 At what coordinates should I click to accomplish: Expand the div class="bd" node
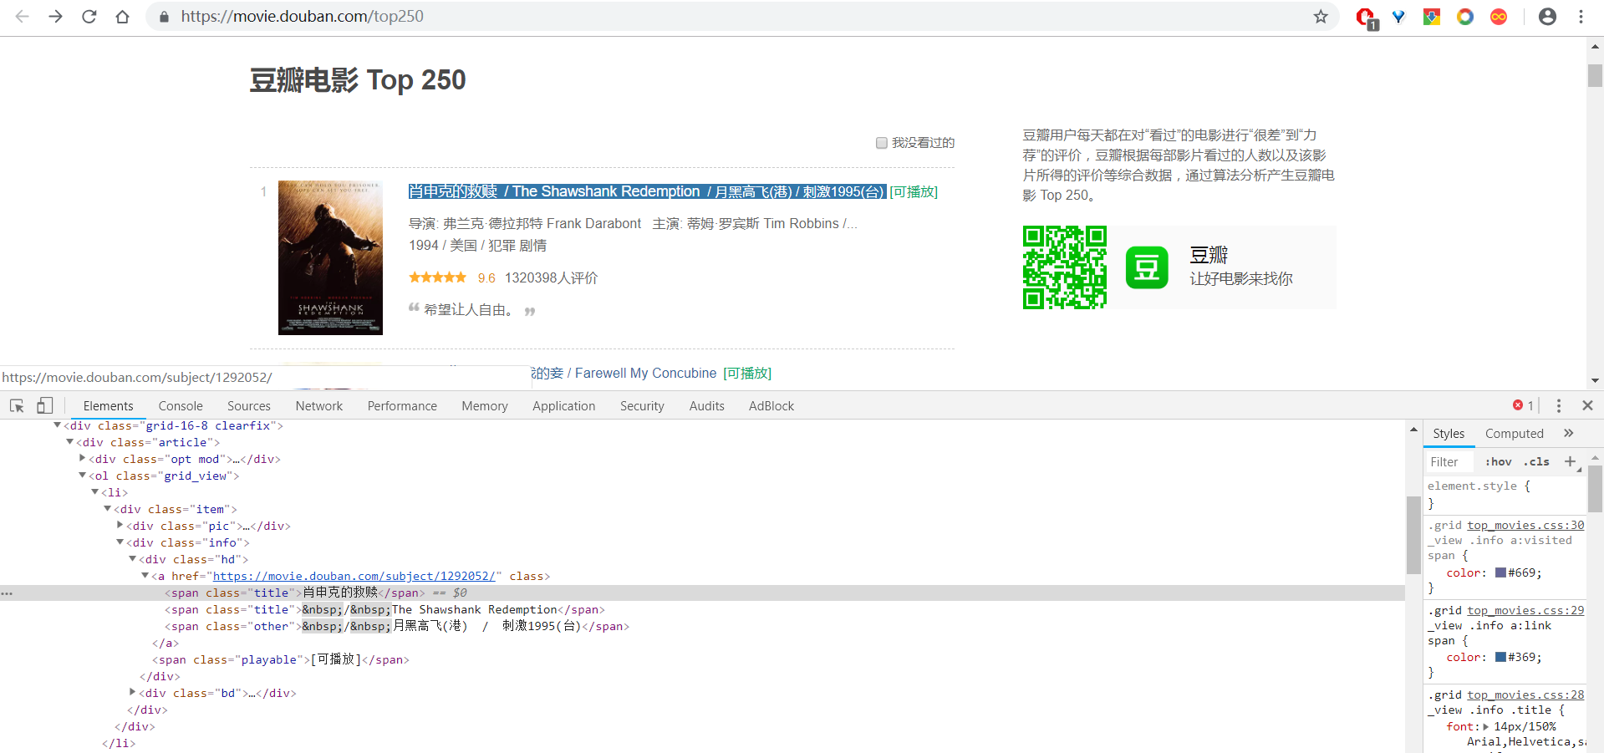(132, 693)
